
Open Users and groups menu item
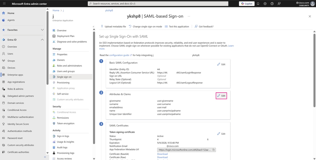point(66,71)
